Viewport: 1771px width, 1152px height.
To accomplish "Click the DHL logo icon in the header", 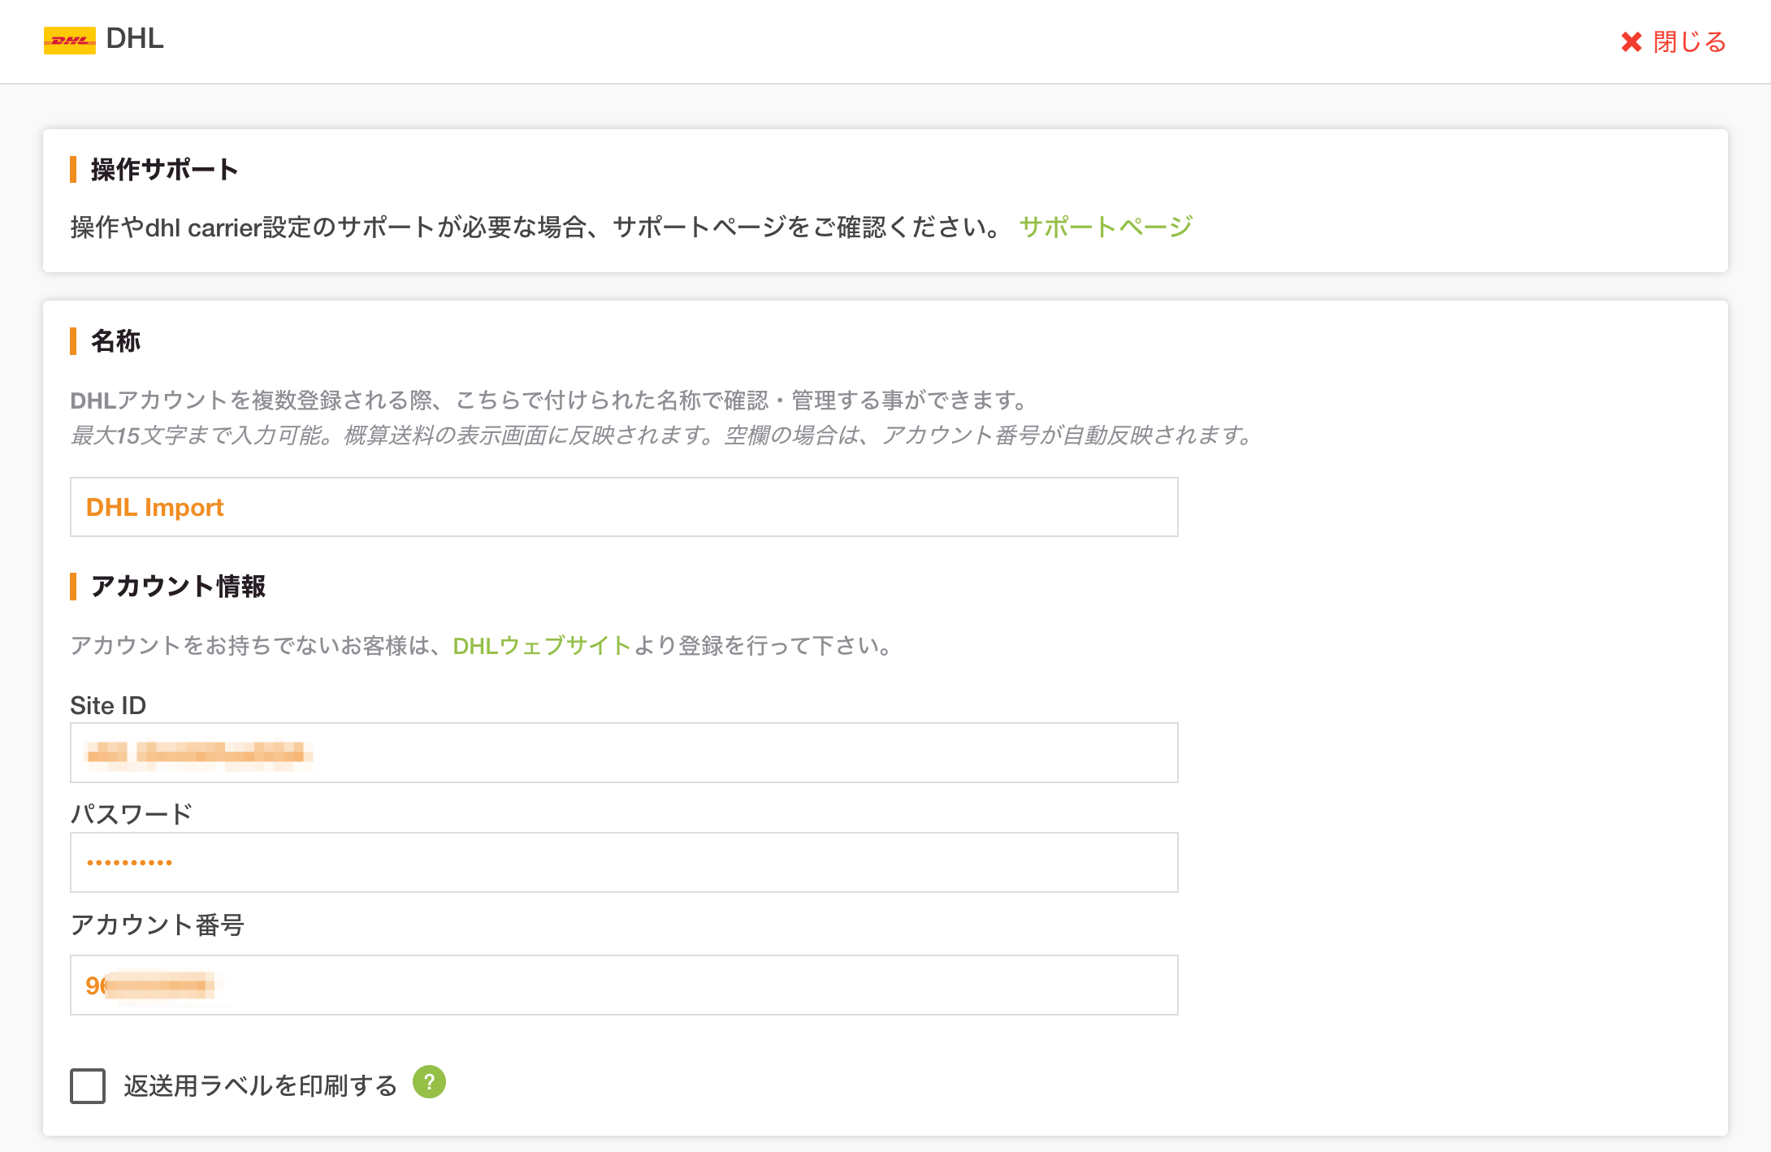I will pos(70,40).
